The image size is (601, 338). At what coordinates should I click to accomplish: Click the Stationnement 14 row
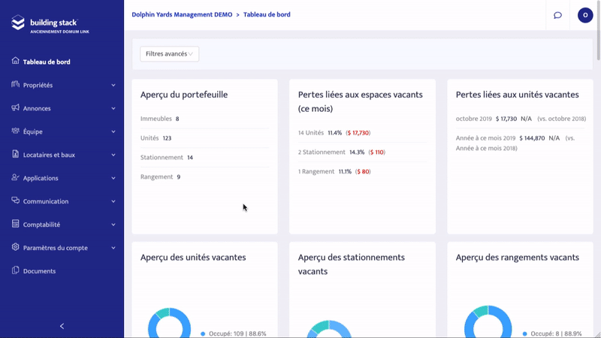[204, 158]
